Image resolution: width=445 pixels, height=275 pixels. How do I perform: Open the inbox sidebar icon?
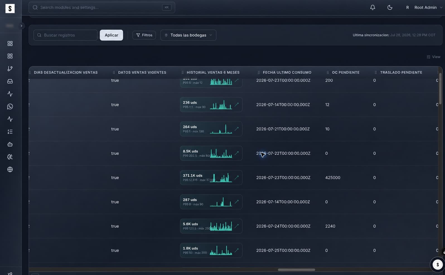pyautogui.click(x=10, y=81)
